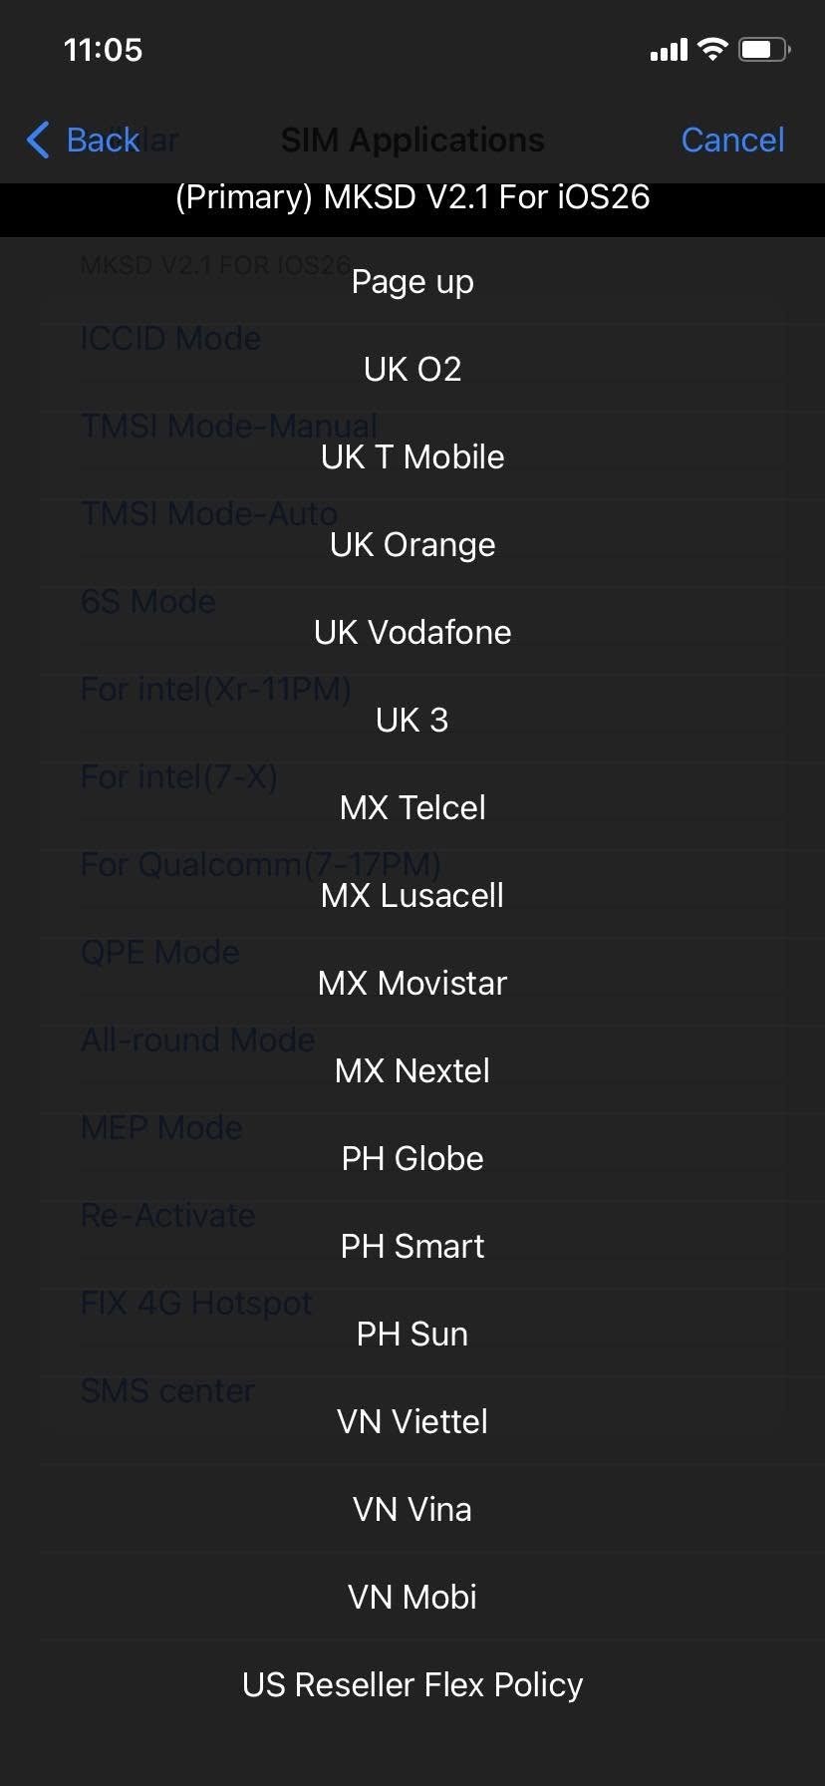The height and width of the screenshot is (1786, 825).
Task: Choose VN Vina from the list
Action: coord(412,1510)
